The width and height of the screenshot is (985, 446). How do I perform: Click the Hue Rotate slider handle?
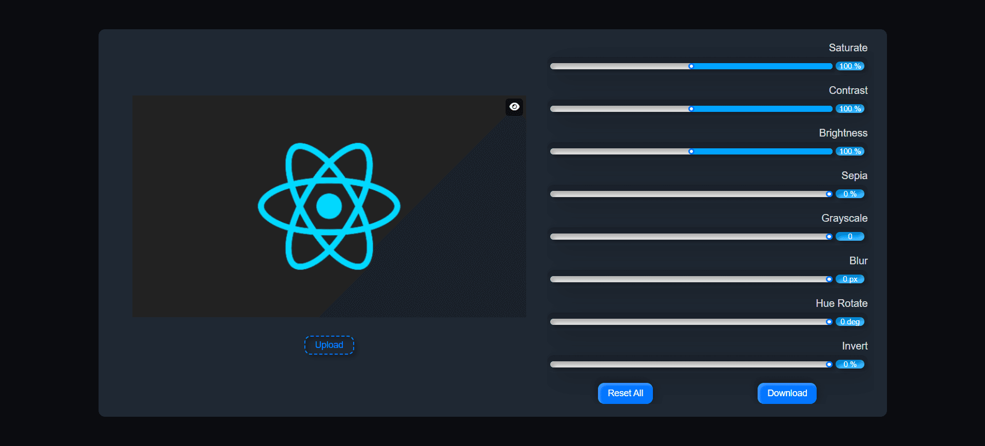click(829, 322)
